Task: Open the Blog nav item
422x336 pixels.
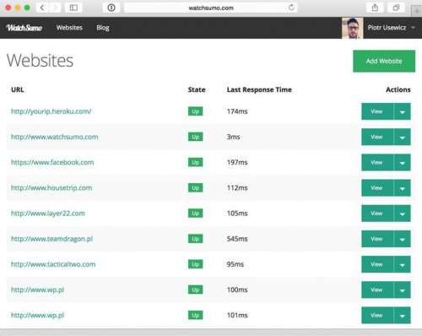Action: point(103,28)
